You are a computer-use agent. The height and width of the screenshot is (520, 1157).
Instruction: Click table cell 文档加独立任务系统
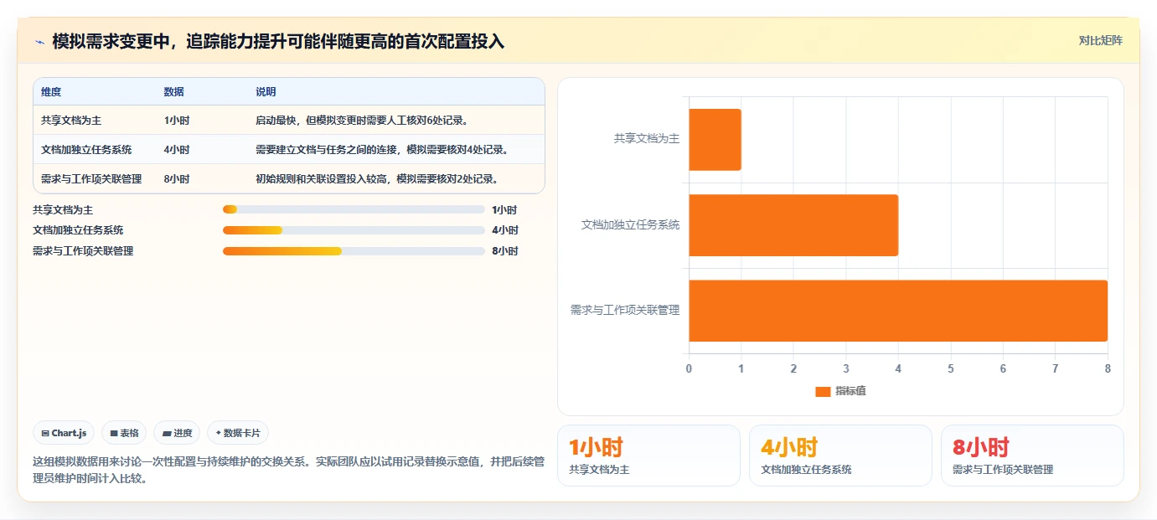click(x=86, y=150)
